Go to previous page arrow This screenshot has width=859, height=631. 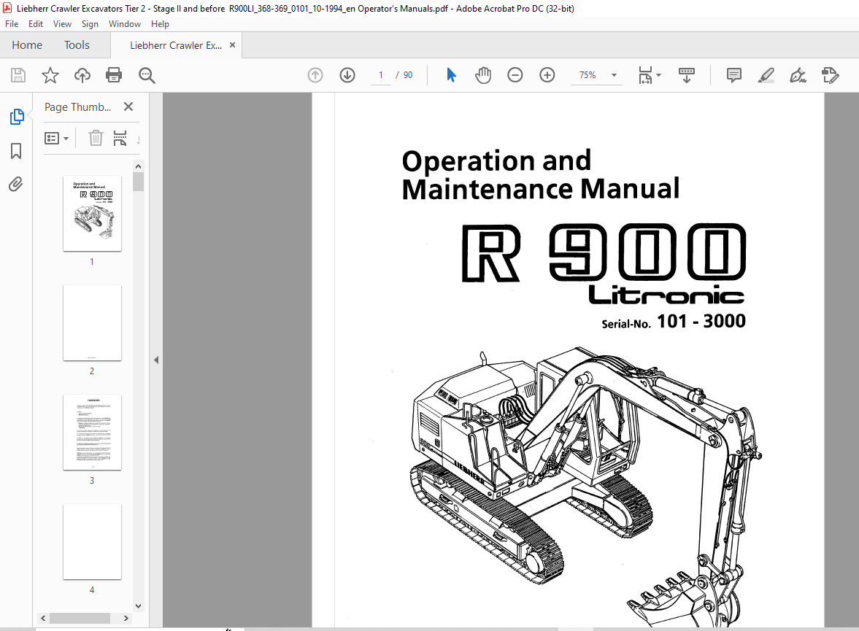click(315, 75)
